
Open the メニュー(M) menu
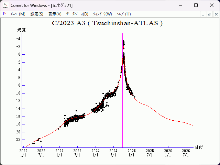18,14
